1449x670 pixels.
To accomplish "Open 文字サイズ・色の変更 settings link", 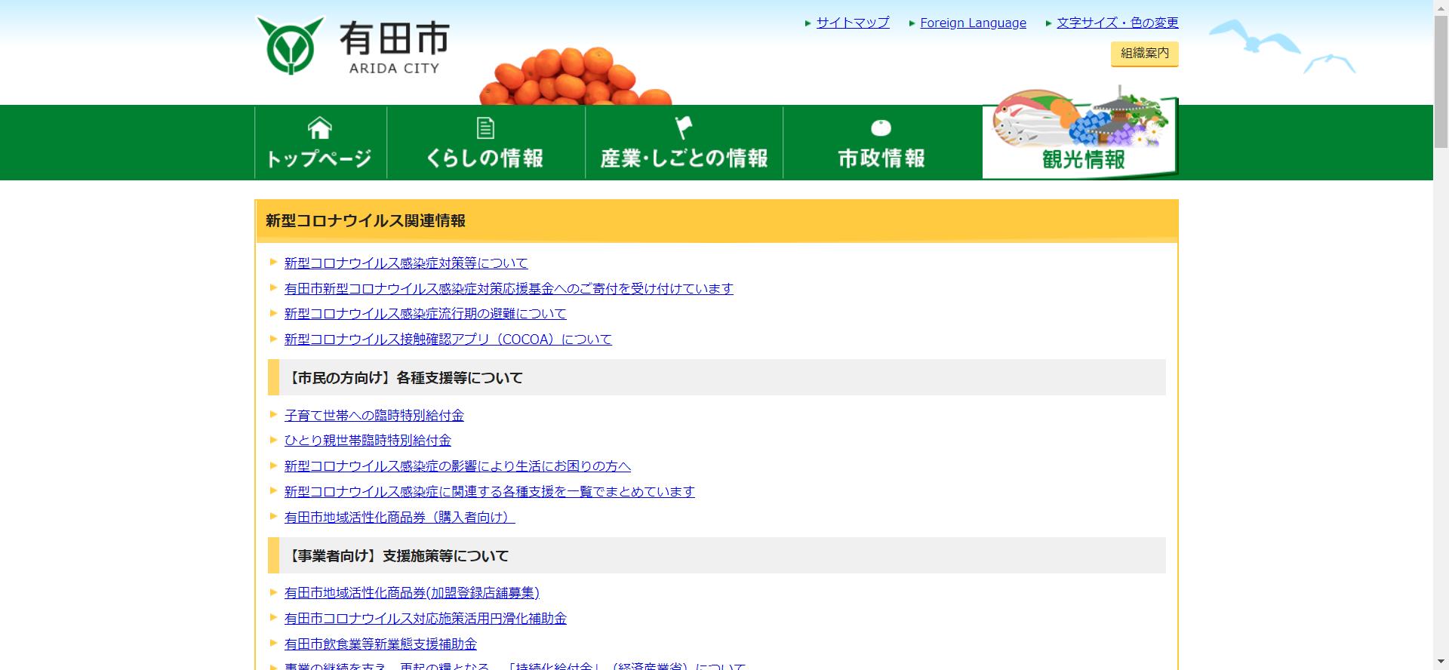I will (1117, 23).
